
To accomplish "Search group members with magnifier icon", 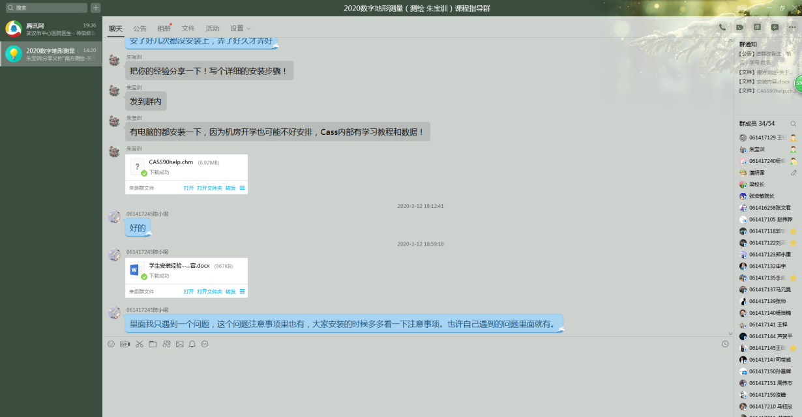I will click(x=794, y=124).
